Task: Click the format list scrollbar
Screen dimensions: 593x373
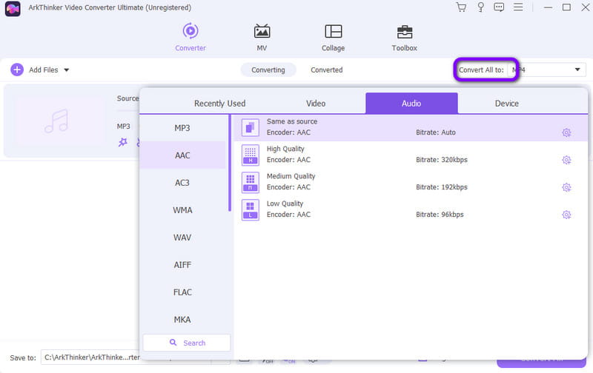Action: [x=230, y=163]
